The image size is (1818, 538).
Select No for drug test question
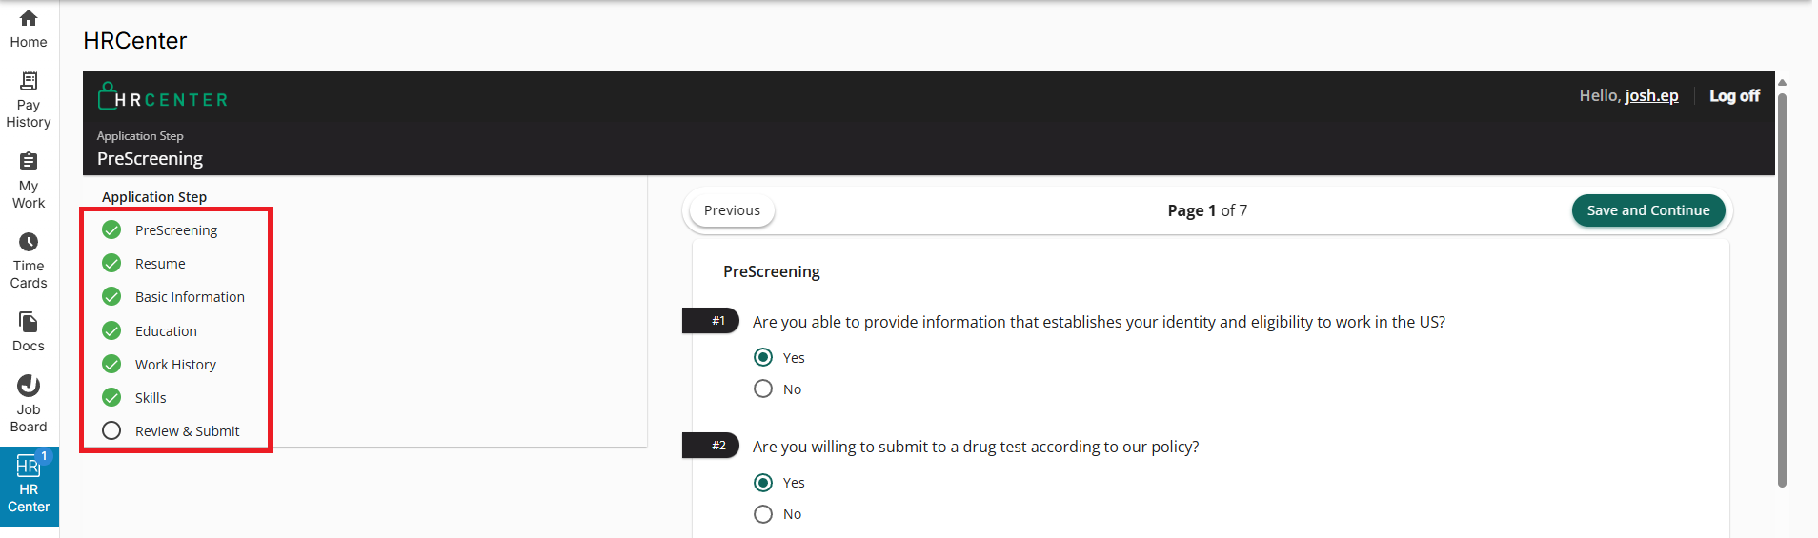763,514
